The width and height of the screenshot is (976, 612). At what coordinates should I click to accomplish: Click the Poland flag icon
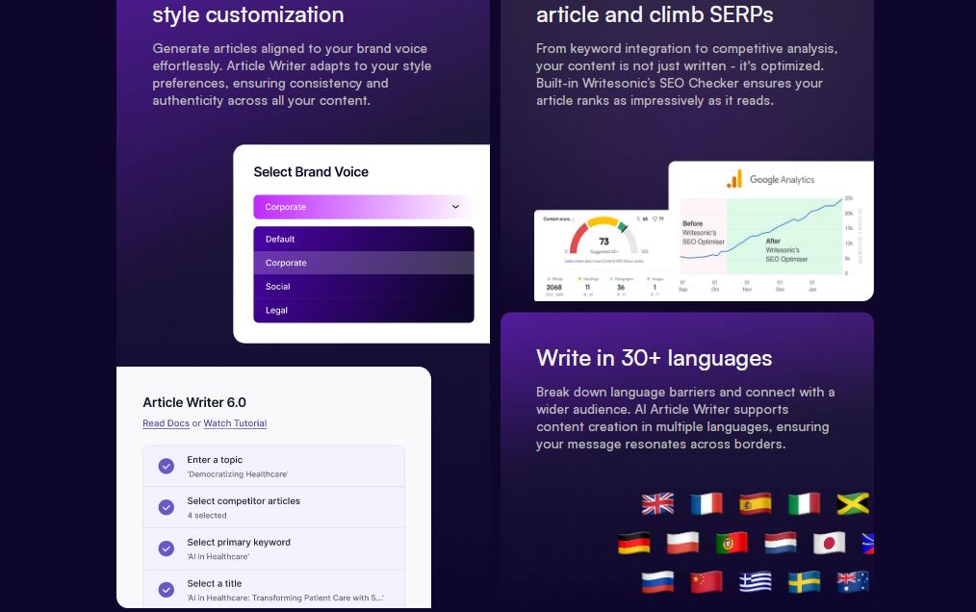tap(682, 543)
